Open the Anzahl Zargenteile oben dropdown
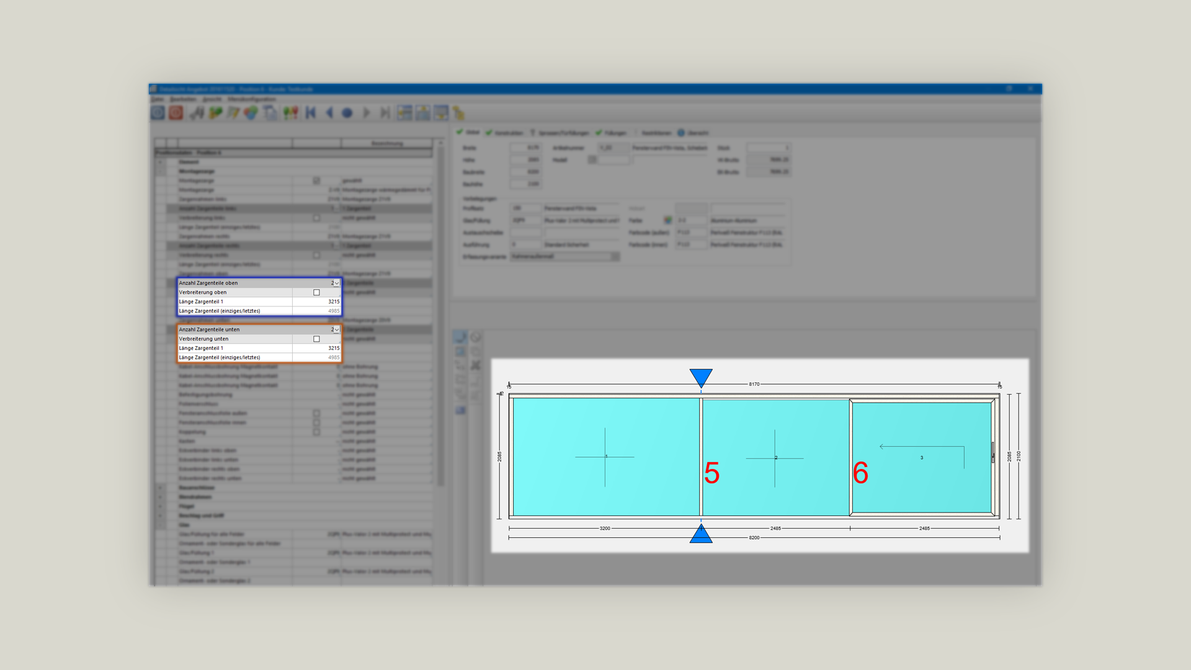The width and height of the screenshot is (1191, 670). [336, 283]
